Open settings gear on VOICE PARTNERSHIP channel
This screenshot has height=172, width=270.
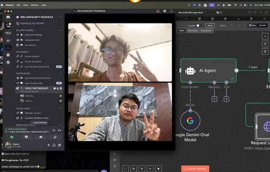click(61, 88)
